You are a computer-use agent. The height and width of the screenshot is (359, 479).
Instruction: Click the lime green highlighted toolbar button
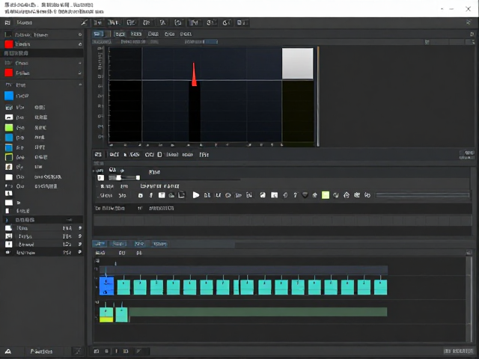point(326,195)
